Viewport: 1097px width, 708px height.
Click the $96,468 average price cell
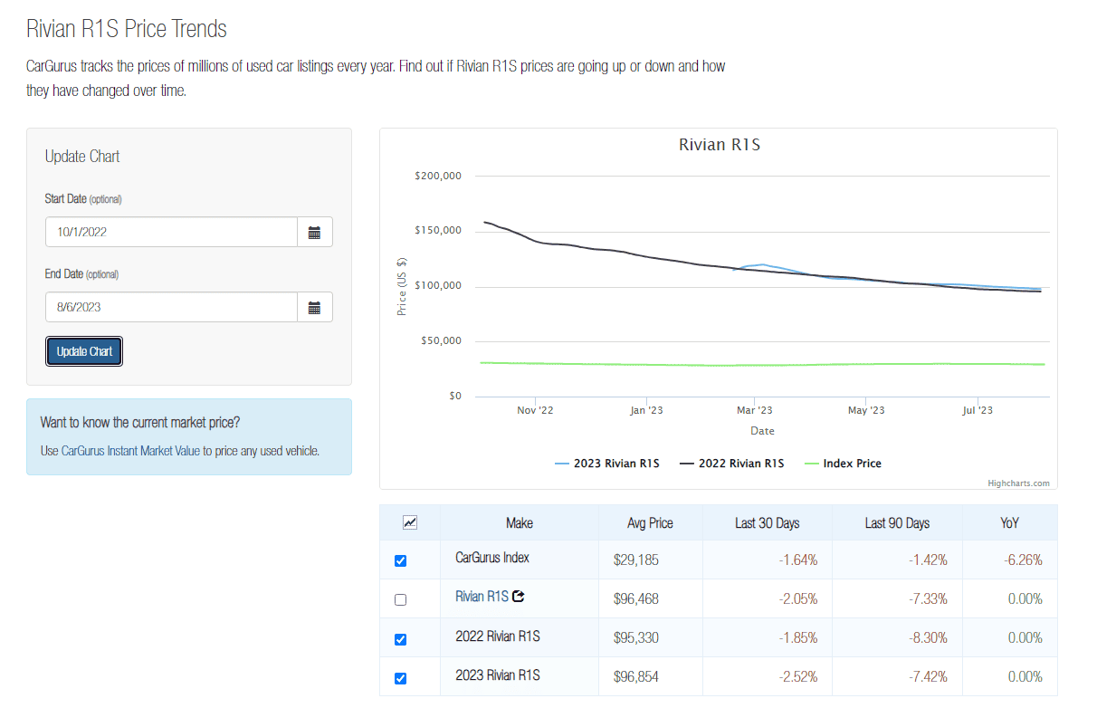tap(636, 598)
